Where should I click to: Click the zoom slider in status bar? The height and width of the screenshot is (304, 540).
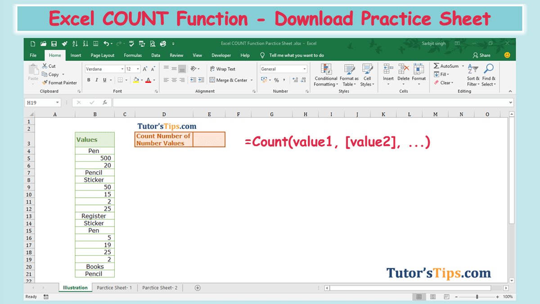click(477, 297)
